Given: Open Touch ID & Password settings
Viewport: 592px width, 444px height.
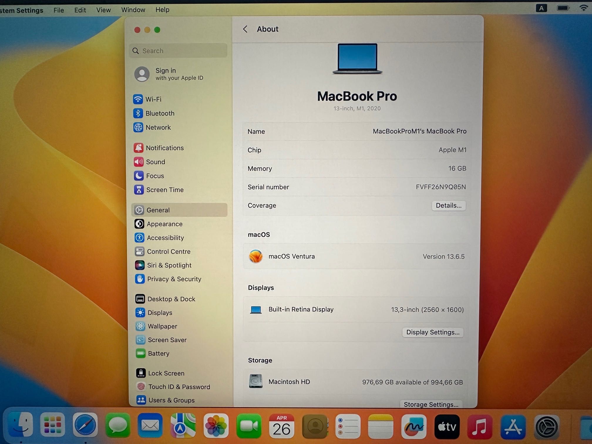Looking at the screenshot, I should [x=178, y=387].
